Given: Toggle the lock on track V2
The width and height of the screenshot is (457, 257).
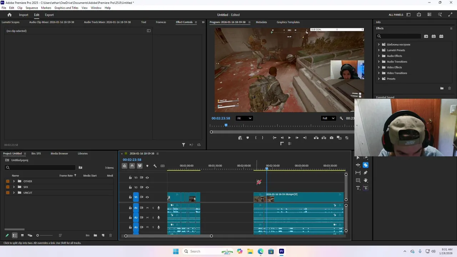Looking at the screenshot, I should click(130, 187).
